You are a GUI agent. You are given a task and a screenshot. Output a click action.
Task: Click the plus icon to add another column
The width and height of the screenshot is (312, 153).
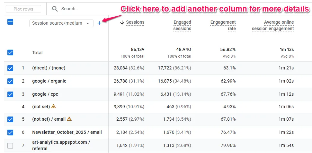(99, 23)
